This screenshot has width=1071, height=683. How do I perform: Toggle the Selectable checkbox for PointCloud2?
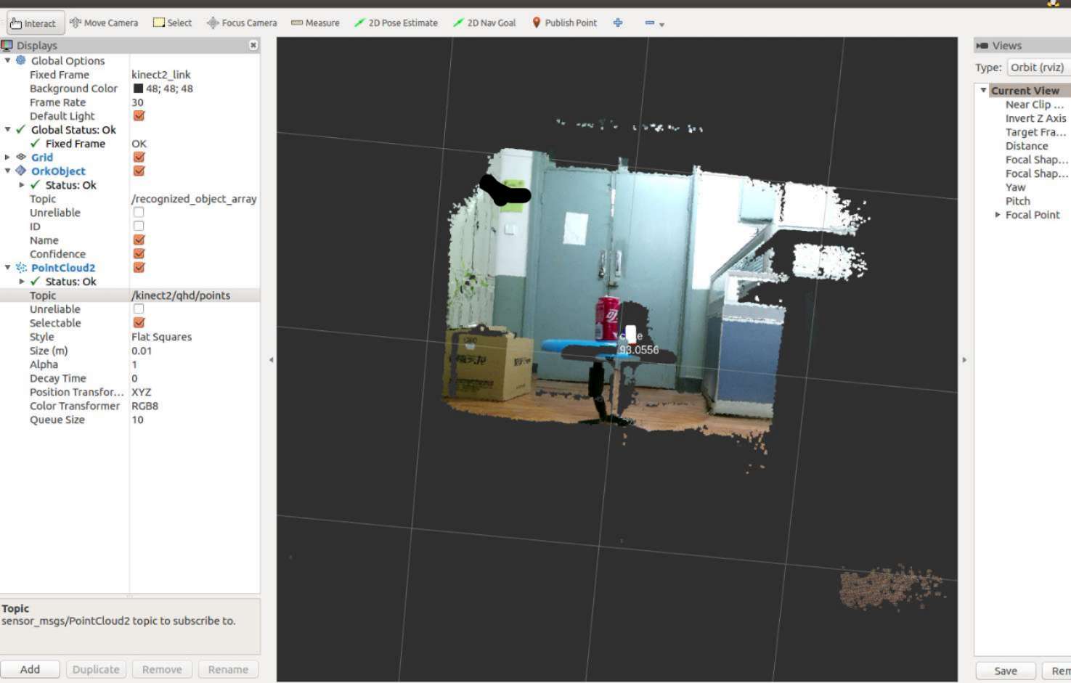click(138, 322)
